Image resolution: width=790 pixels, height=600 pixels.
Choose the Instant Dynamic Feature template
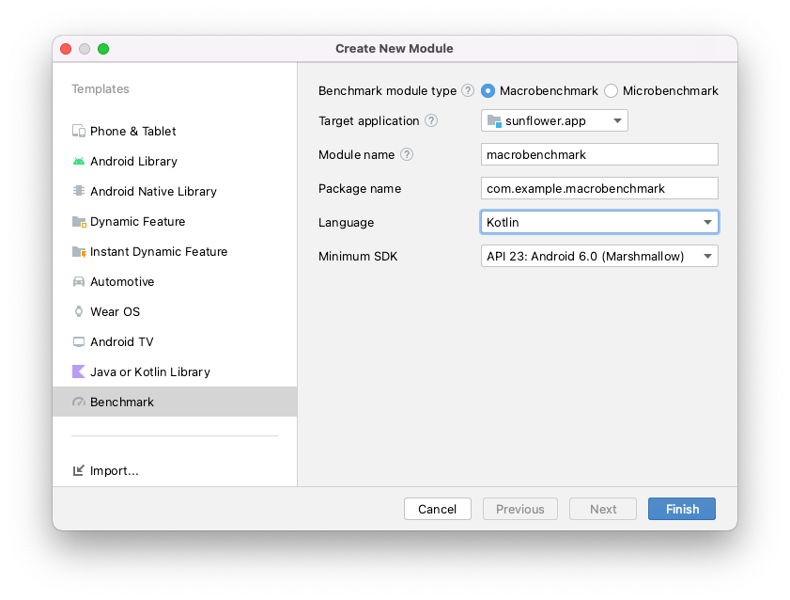[x=175, y=252]
